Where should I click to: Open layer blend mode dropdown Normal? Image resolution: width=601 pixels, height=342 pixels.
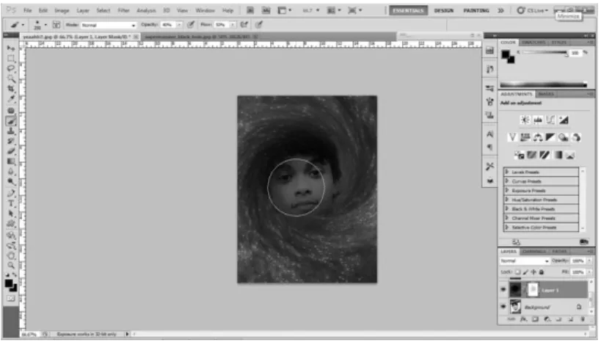pos(525,261)
